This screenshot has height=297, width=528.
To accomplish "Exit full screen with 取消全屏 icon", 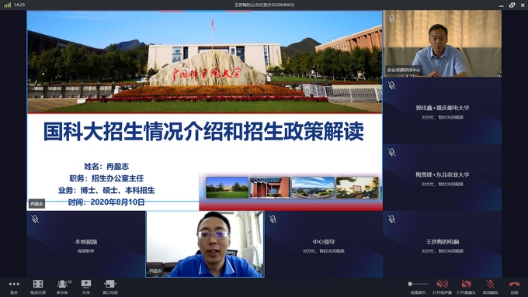I will coord(38,287).
